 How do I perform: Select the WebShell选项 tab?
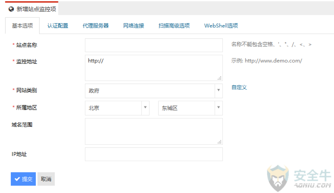tap(221, 26)
